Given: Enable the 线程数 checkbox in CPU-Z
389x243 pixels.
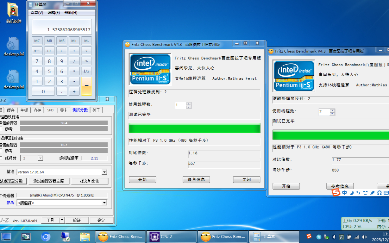Looking at the screenshot, I should tap(1, 158).
